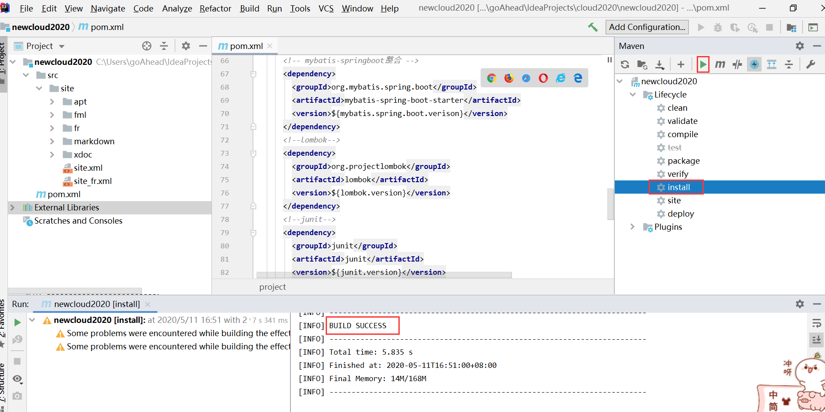Open in Internet Explorer browser icon
This screenshot has width=825, height=412.
[x=561, y=78]
